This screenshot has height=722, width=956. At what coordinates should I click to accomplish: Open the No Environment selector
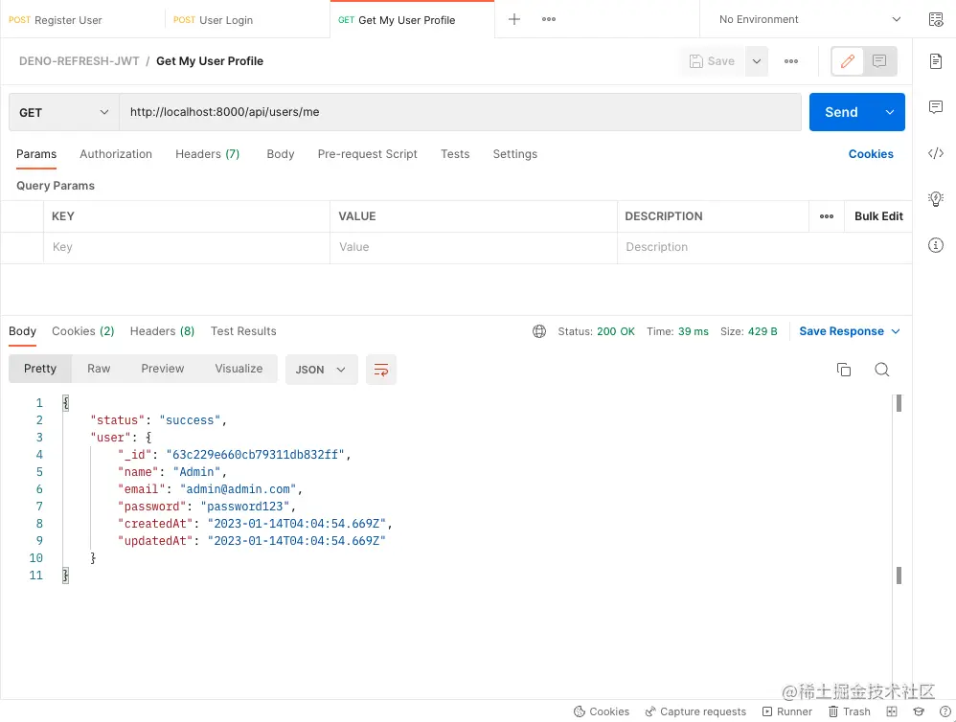[809, 19]
